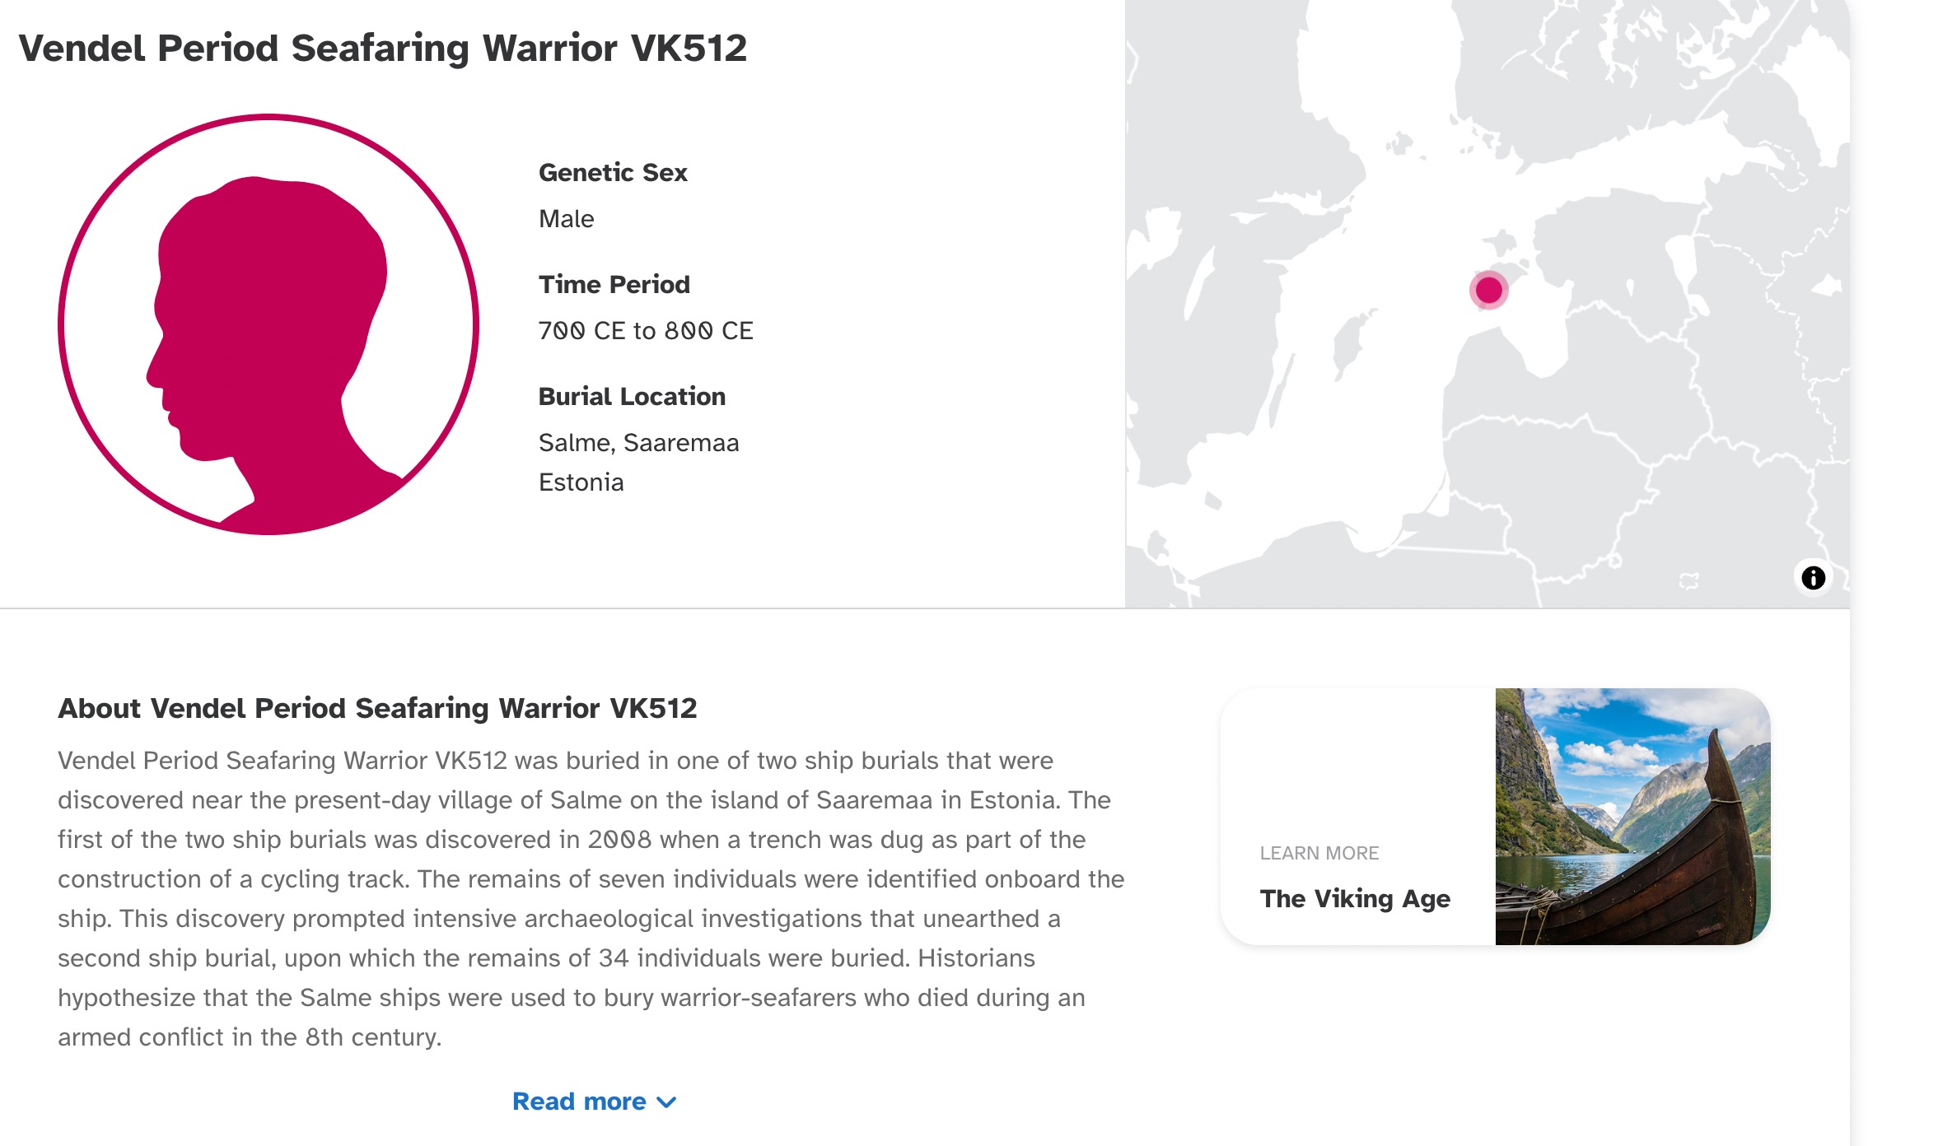1952x1146 pixels.
Task: Click the About Vendel Period Seafaring Warrior heading
Action: point(377,708)
